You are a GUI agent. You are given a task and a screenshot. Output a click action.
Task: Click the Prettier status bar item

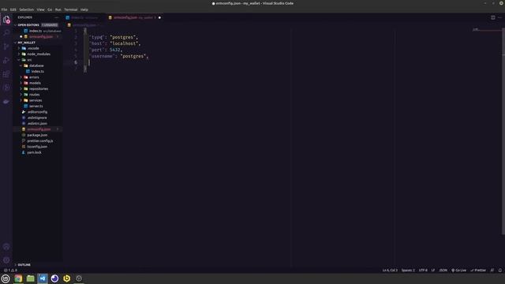pos(478,270)
